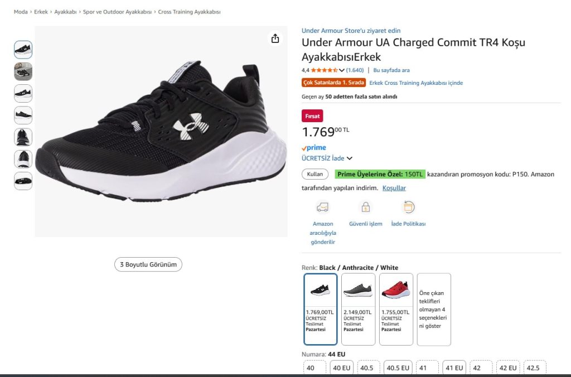Open the Ayakkabı breadcrumb category
Screen dimensions: 571x377
(x=65, y=12)
